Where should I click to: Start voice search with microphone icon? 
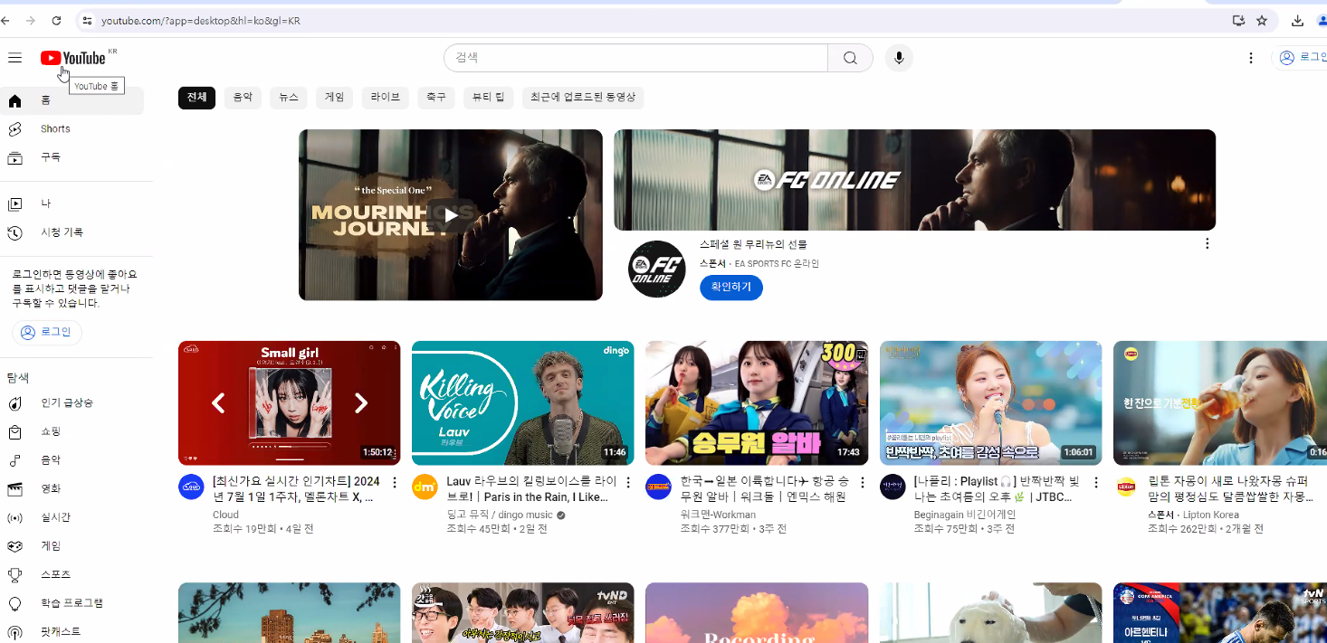(x=899, y=58)
